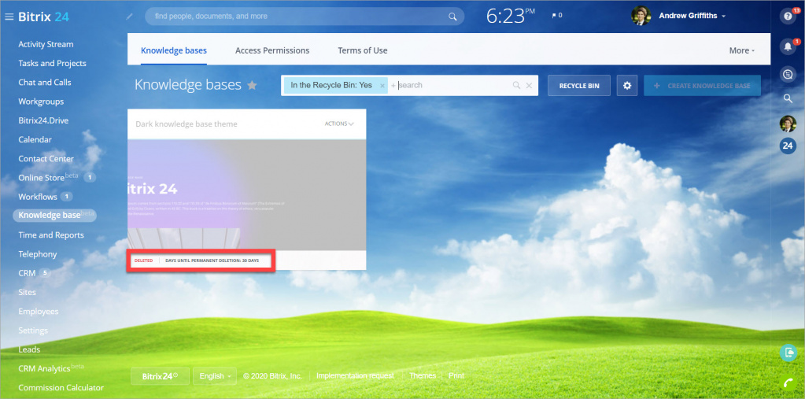The height and width of the screenshot is (399, 805).
Task: Open Commission Calculator in sidebar
Action: 61,388
